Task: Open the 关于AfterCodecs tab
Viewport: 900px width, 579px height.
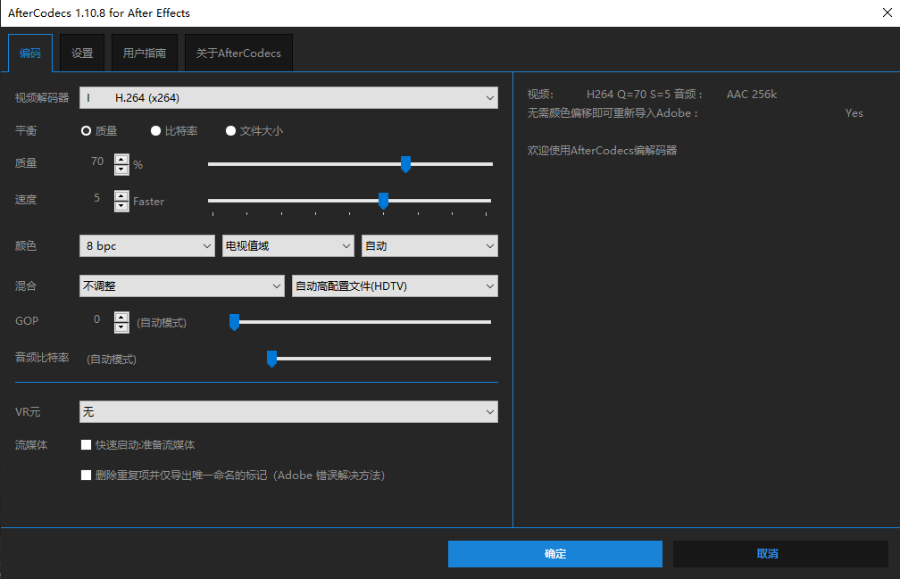Action: click(238, 54)
